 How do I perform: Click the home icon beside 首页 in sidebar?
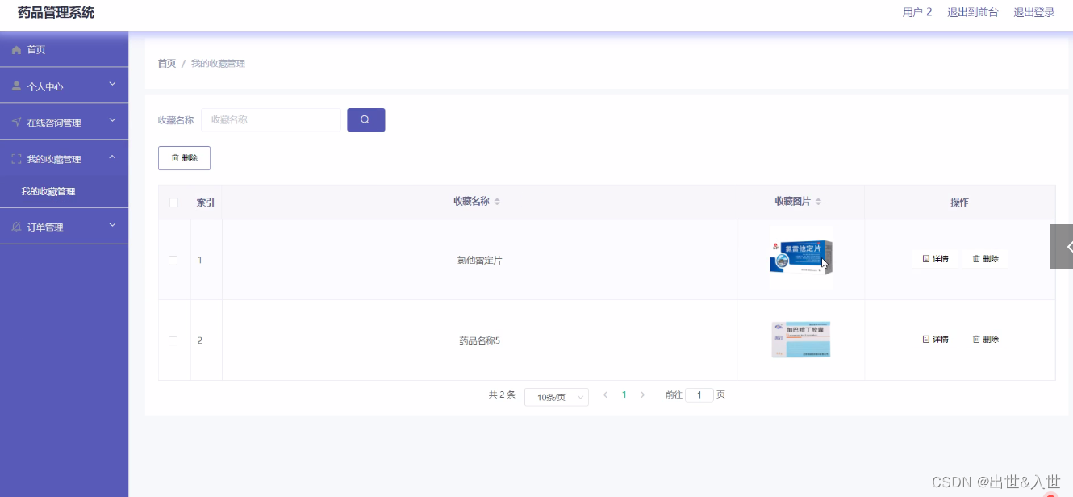16,50
